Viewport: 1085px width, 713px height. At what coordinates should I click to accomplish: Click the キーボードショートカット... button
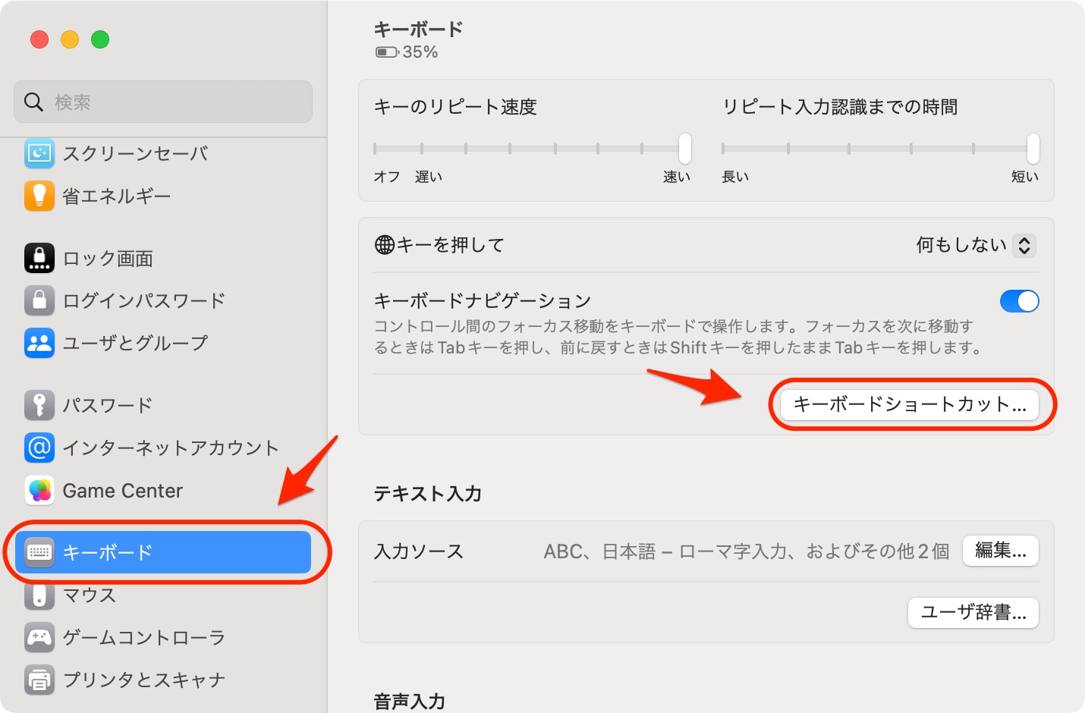click(x=910, y=404)
